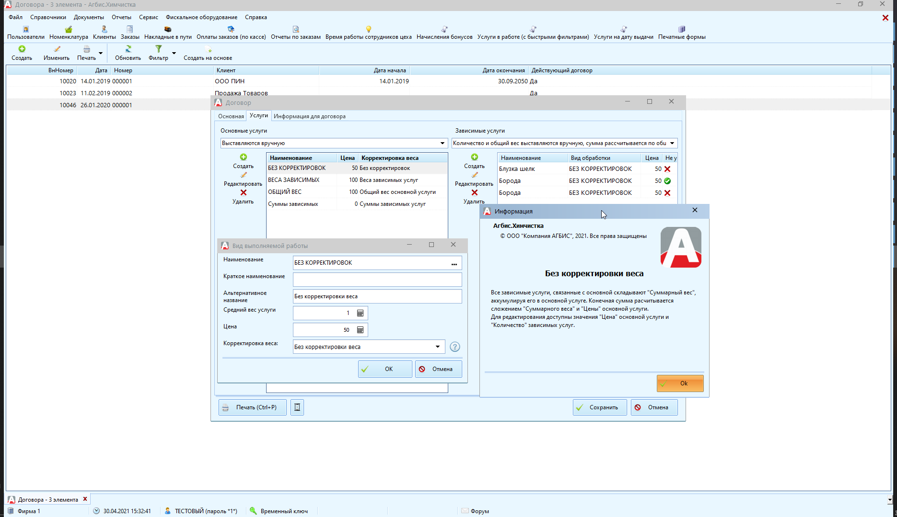Open the Корректировка веса dropdown
Image resolution: width=897 pixels, height=517 pixels.
click(438, 347)
